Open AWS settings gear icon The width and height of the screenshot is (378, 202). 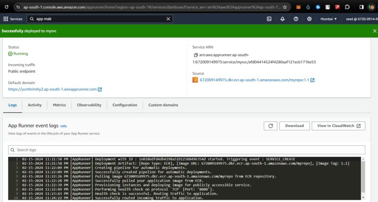tap(309, 19)
